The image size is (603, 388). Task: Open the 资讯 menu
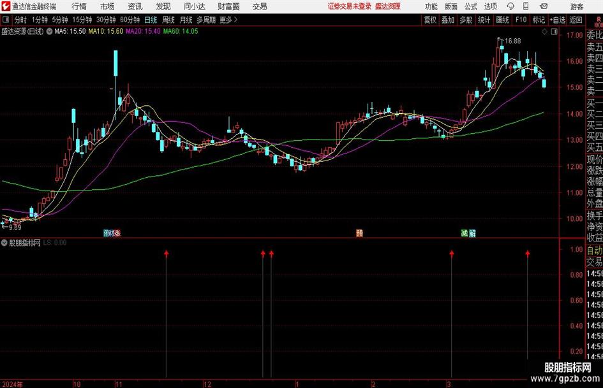coord(135,6)
